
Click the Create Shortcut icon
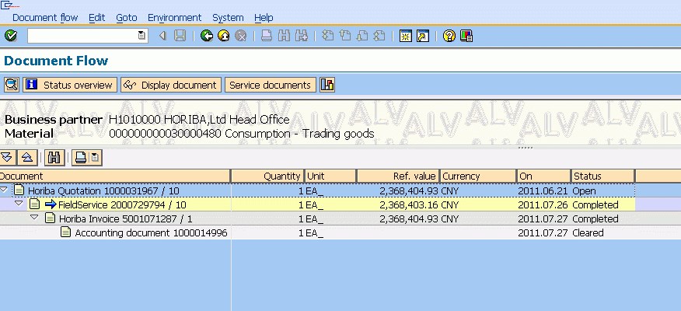(x=423, y=36)
